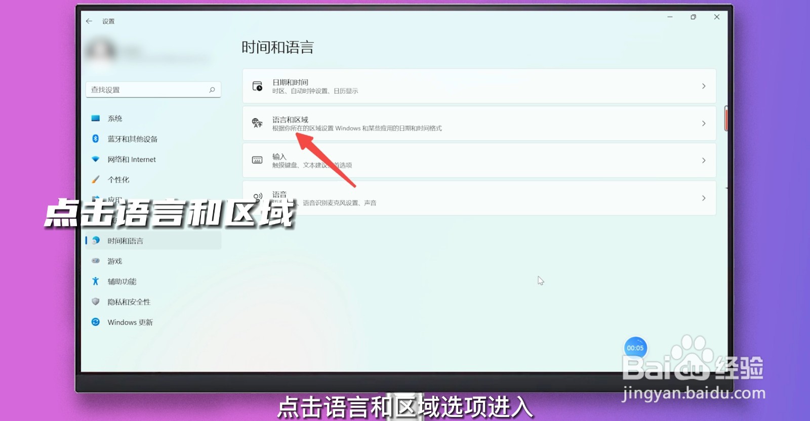810x421 pixels.
Task: Select the 系统 monitor icon
Action: [x=95, y=118]
